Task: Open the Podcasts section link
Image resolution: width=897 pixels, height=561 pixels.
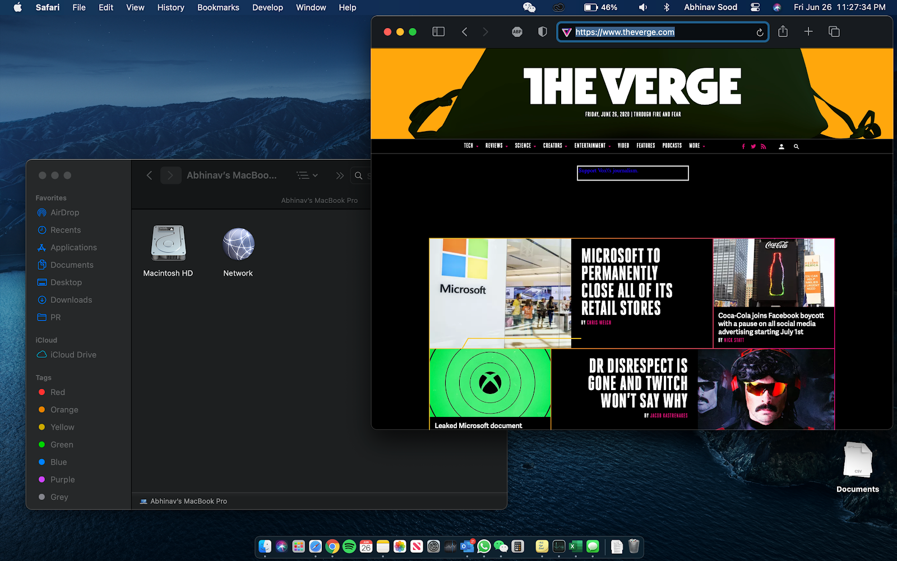Action: 672,146
